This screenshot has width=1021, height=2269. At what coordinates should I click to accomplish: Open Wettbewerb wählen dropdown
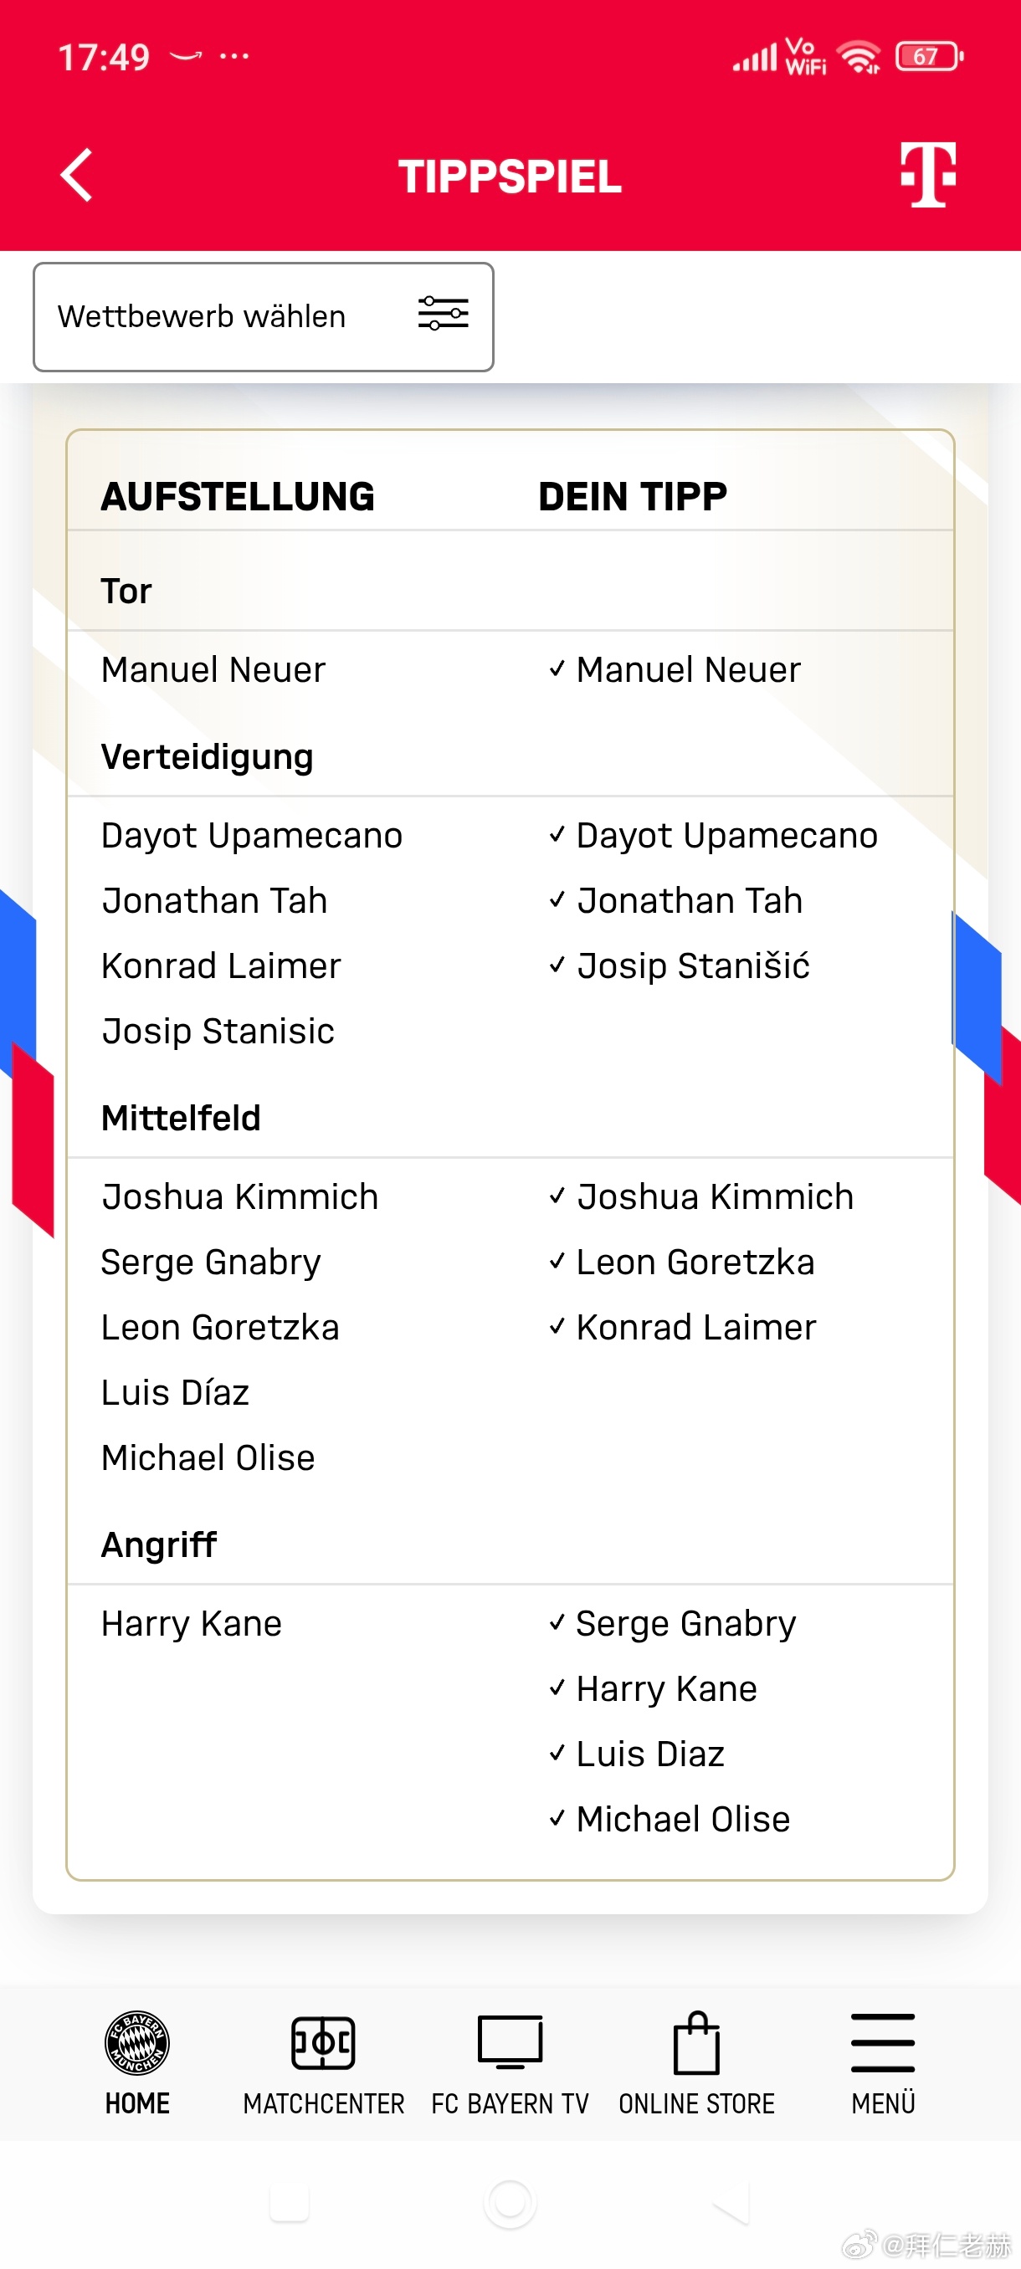pyautogui.click(x=264, y=317)
